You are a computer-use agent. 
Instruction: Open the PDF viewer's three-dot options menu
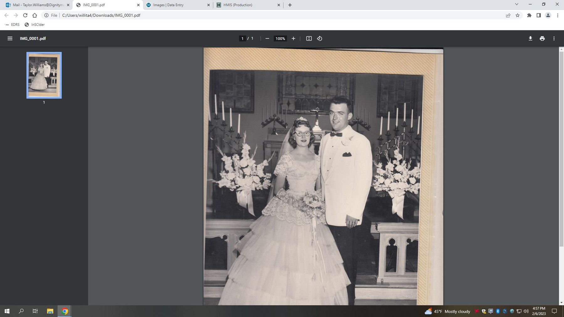coord(554,38)
